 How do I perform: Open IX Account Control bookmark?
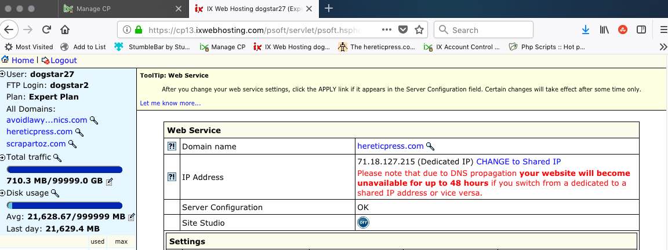coord(462,47)
